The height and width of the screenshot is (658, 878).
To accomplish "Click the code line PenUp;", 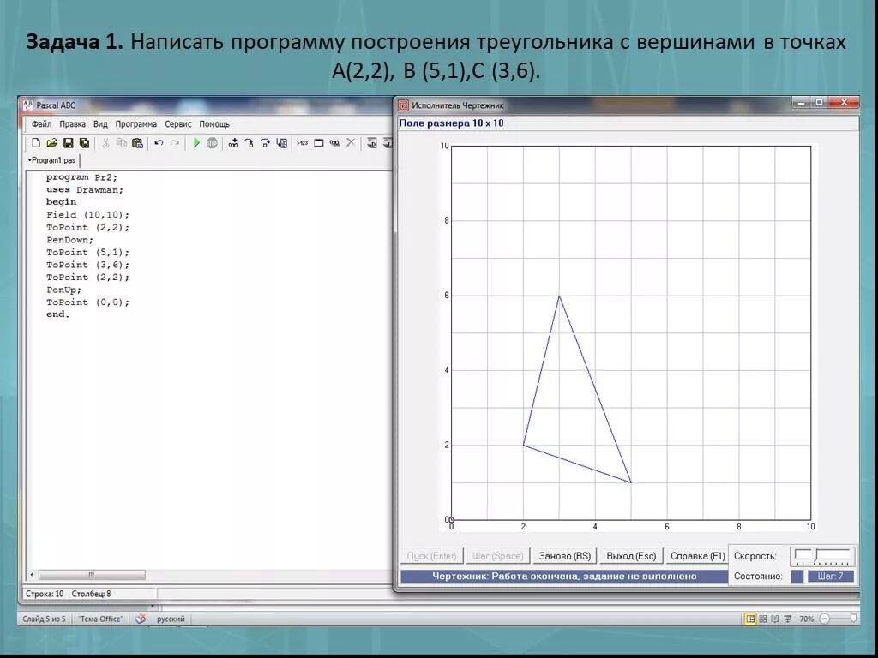I will tap(63, 290).
